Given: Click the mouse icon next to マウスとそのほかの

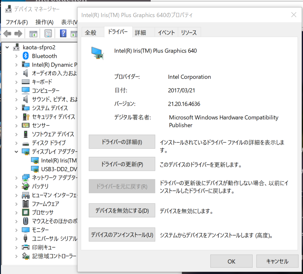Looking at the screenshot, I should [25, 221].
